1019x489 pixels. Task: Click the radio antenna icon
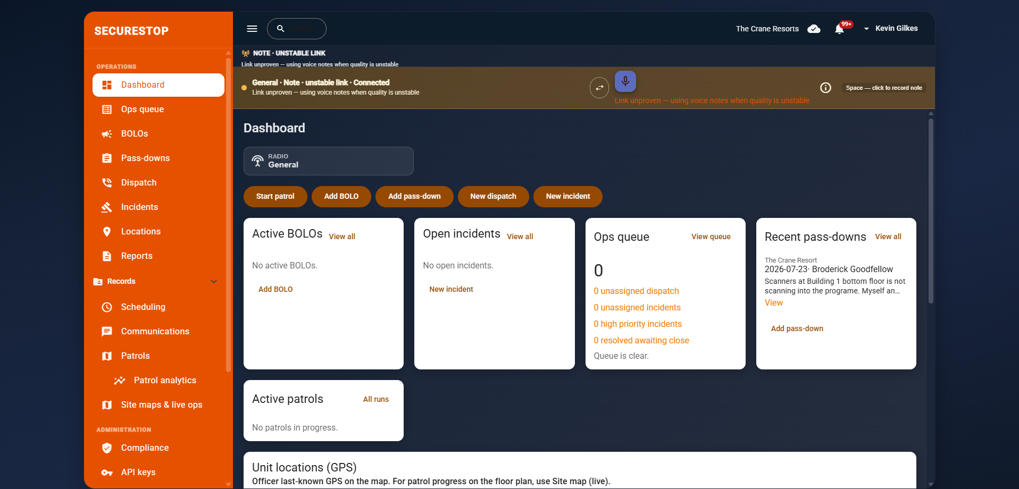click(x=257, y=161)
